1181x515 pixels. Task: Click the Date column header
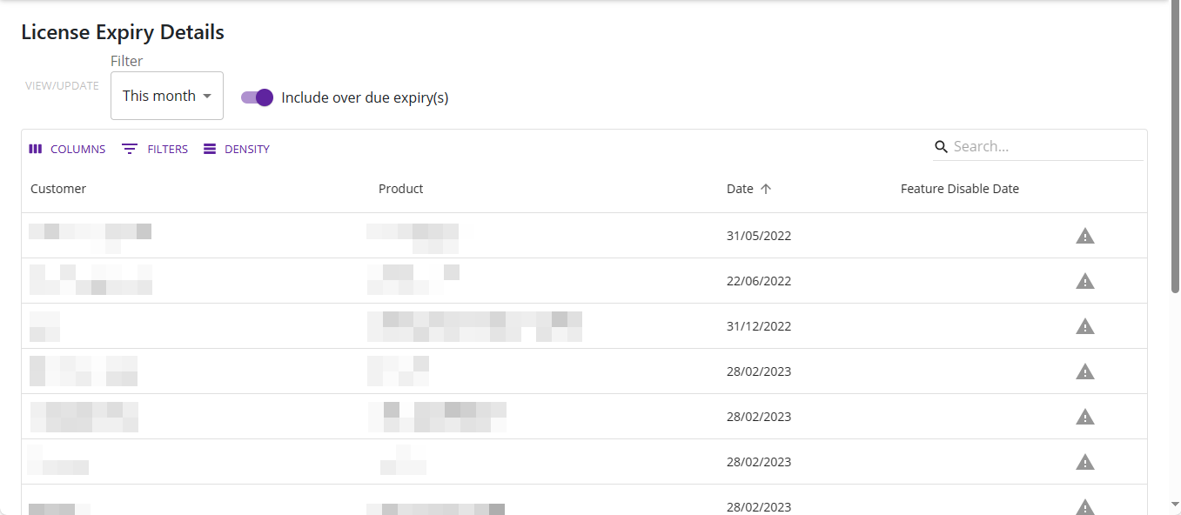[740, 189]
